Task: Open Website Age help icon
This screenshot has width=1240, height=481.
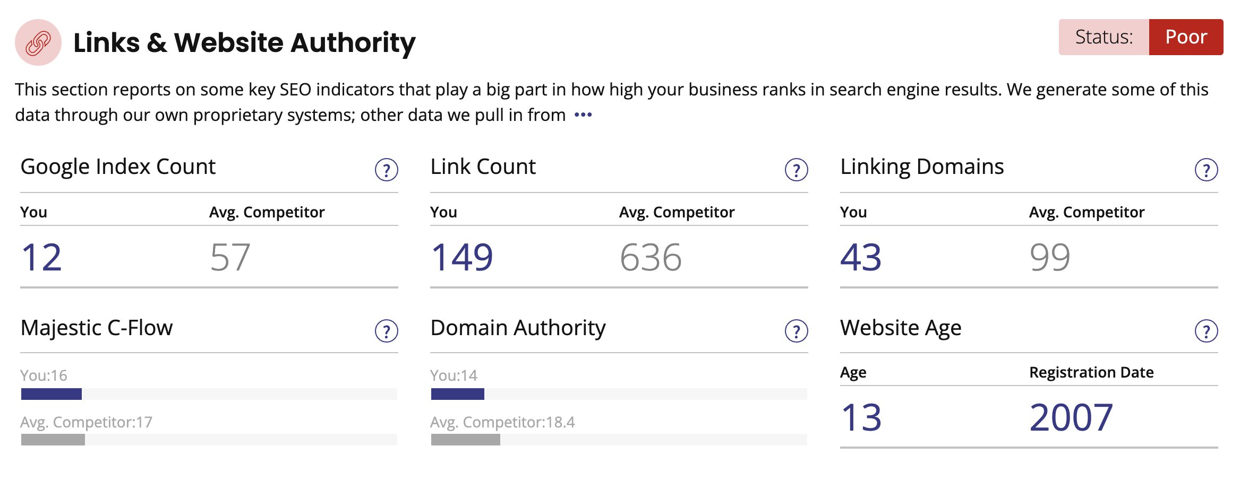Action: pyautogui.click(x=1206, y=331)
